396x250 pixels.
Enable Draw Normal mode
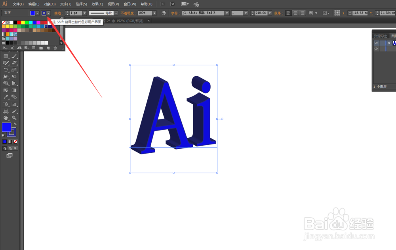point(4,148)
